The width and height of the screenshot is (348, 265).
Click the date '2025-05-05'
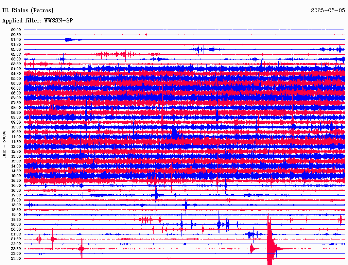pos(328,11)
